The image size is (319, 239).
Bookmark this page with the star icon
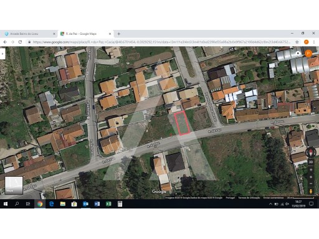pyautogui.click(x=297, y=42)
